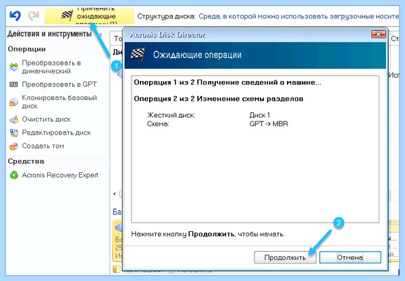
Task: Select Преобразовать в динамический operation
Action: [x=51, y=67]
